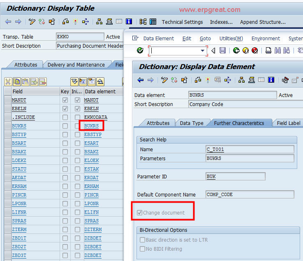
Task: Click back arrow in Display Table toolbar
Action: click(x=8, y=22)
